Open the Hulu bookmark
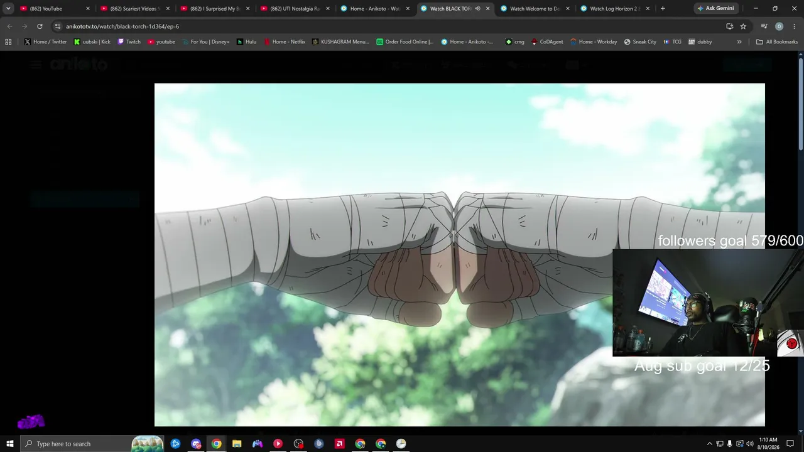Screen dimensions: 804x452 tap(246, 42)
